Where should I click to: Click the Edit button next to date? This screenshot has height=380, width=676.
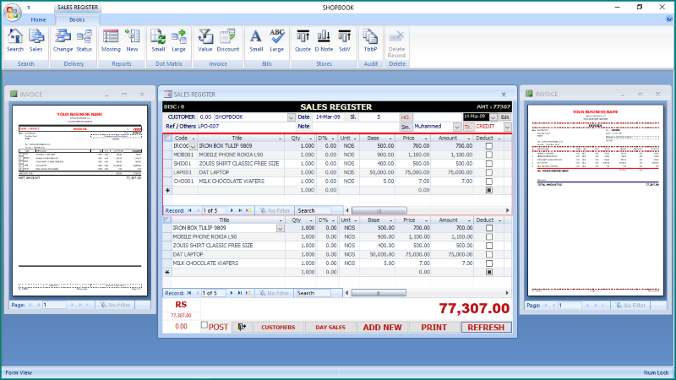coord(504,117)
